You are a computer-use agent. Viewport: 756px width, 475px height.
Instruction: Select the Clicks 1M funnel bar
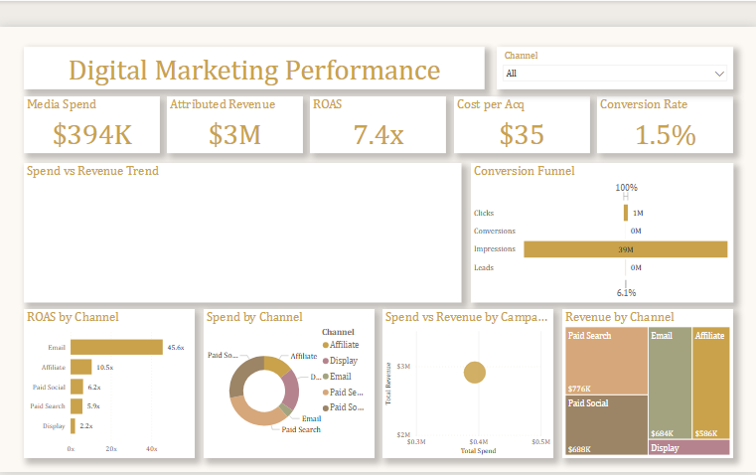[x=626, y=213]
